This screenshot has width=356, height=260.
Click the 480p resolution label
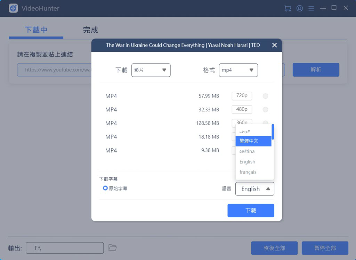pyautogui.click(x=242, y=109)
